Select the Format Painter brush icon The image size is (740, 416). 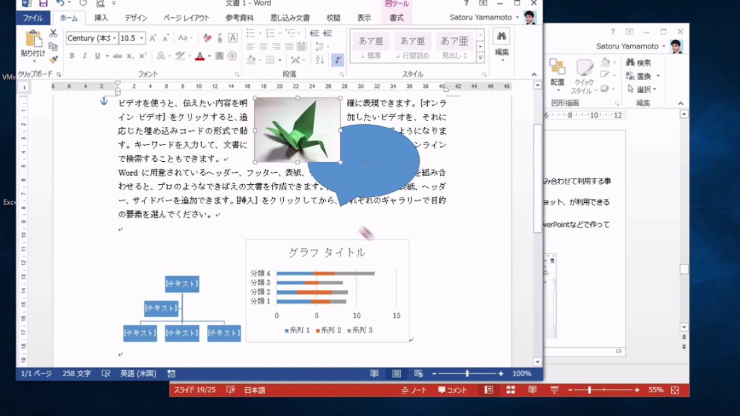53,60
